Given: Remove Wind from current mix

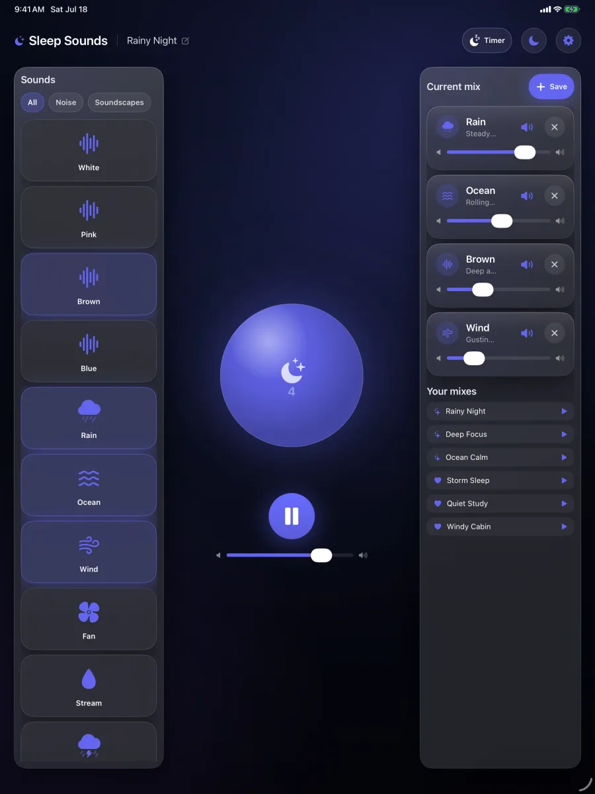Looking at the screenshot, I should pyautogui.click(x=555, y=333).
